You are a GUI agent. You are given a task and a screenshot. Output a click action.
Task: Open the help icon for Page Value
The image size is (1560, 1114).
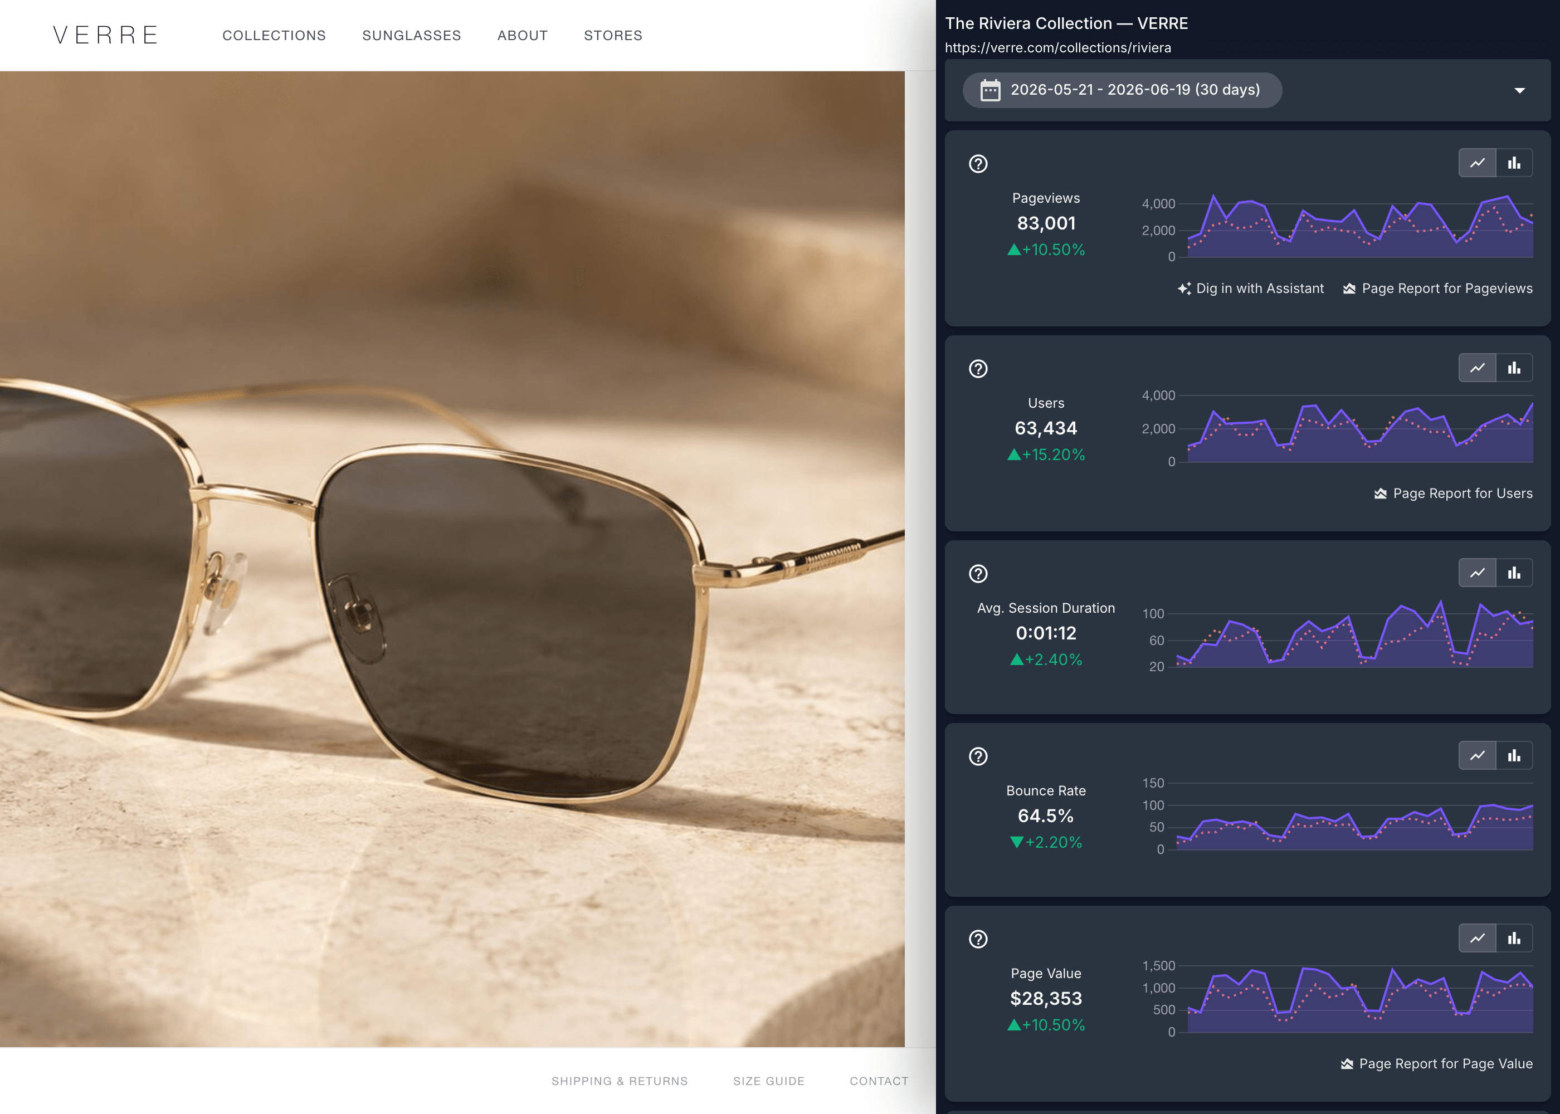978,939
